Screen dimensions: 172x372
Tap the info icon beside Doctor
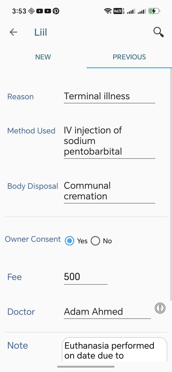[160, 308]
